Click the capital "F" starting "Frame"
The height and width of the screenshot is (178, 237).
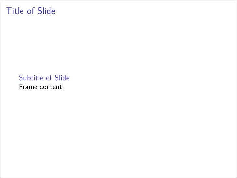(21, 87)
